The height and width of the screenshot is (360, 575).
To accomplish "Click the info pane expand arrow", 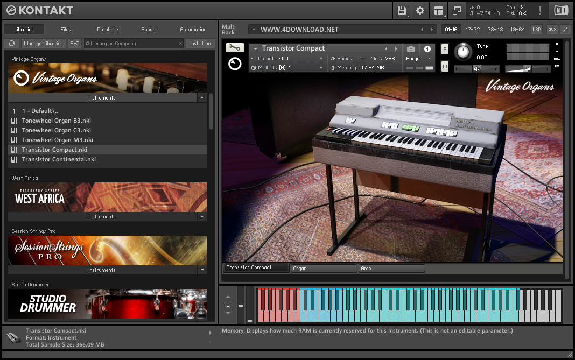I will [210, 333].
